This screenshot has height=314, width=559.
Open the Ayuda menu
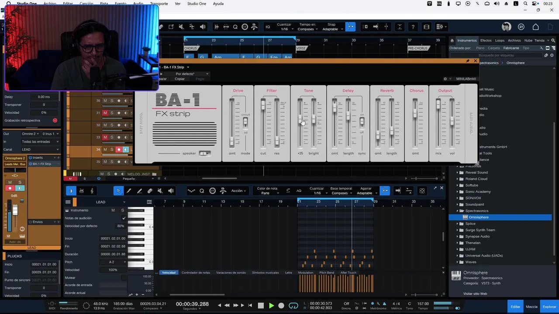218,3
